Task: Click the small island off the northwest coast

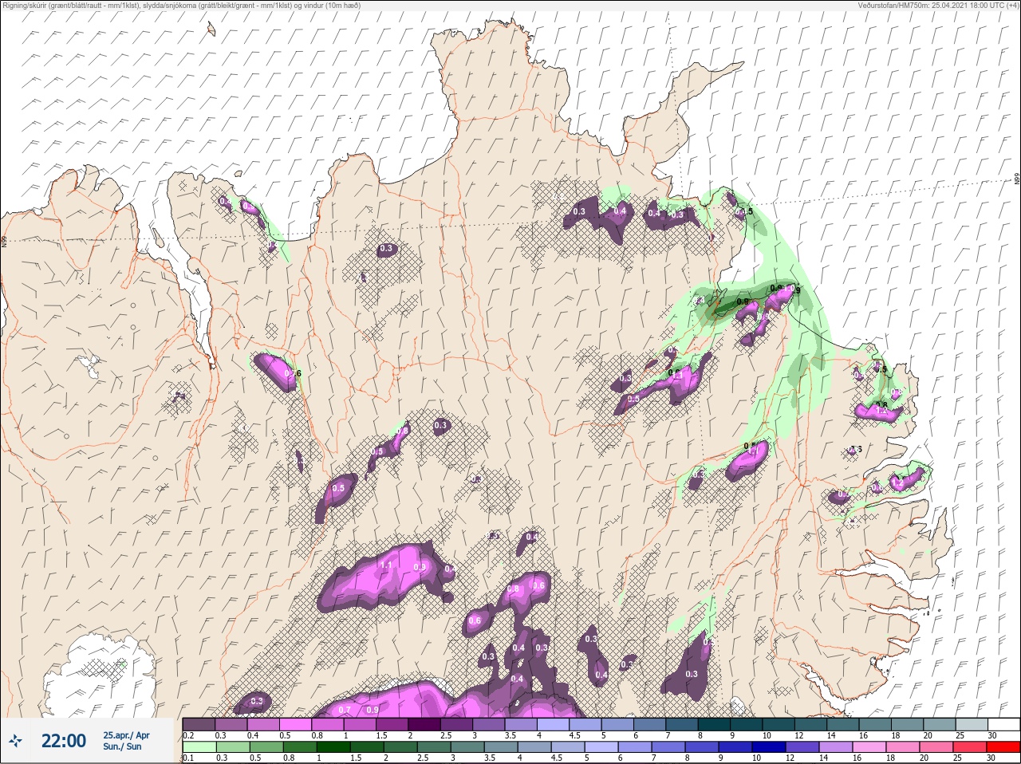Action: pyautogui.click(x=211, y=29)
